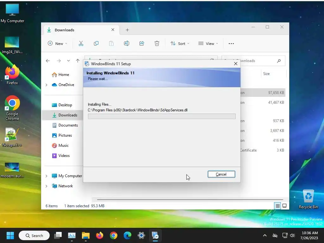Screen dimensions: 324x243
Task: Switch to large thumbnails view in status bar
Action: click(284, 206)
